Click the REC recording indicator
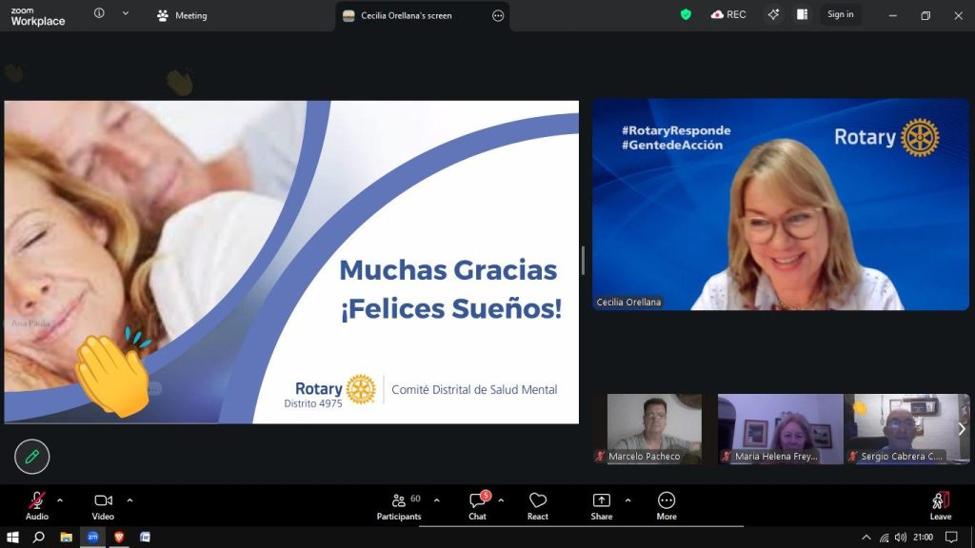Viewport: 975px width, 548px height. (x=728, y=14)
